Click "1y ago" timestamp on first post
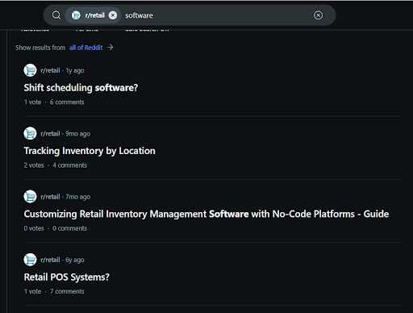This screenshot has height=313, width=413. (75, 70)
